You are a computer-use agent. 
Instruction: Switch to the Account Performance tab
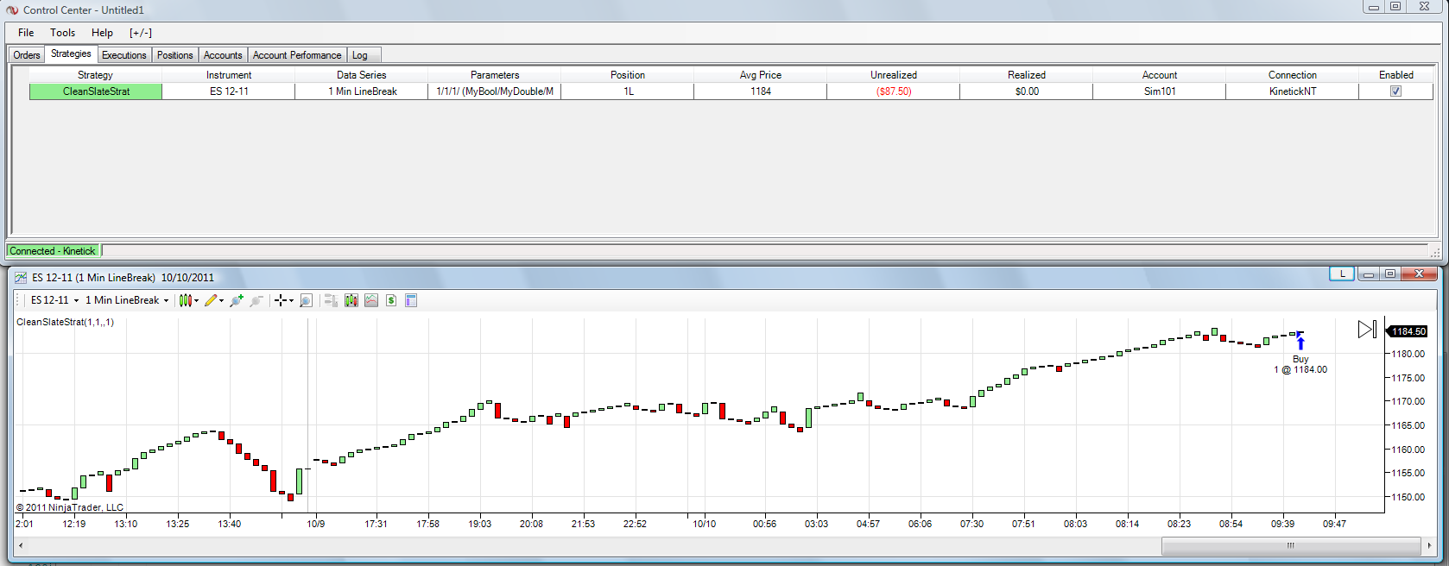(297, 55)
